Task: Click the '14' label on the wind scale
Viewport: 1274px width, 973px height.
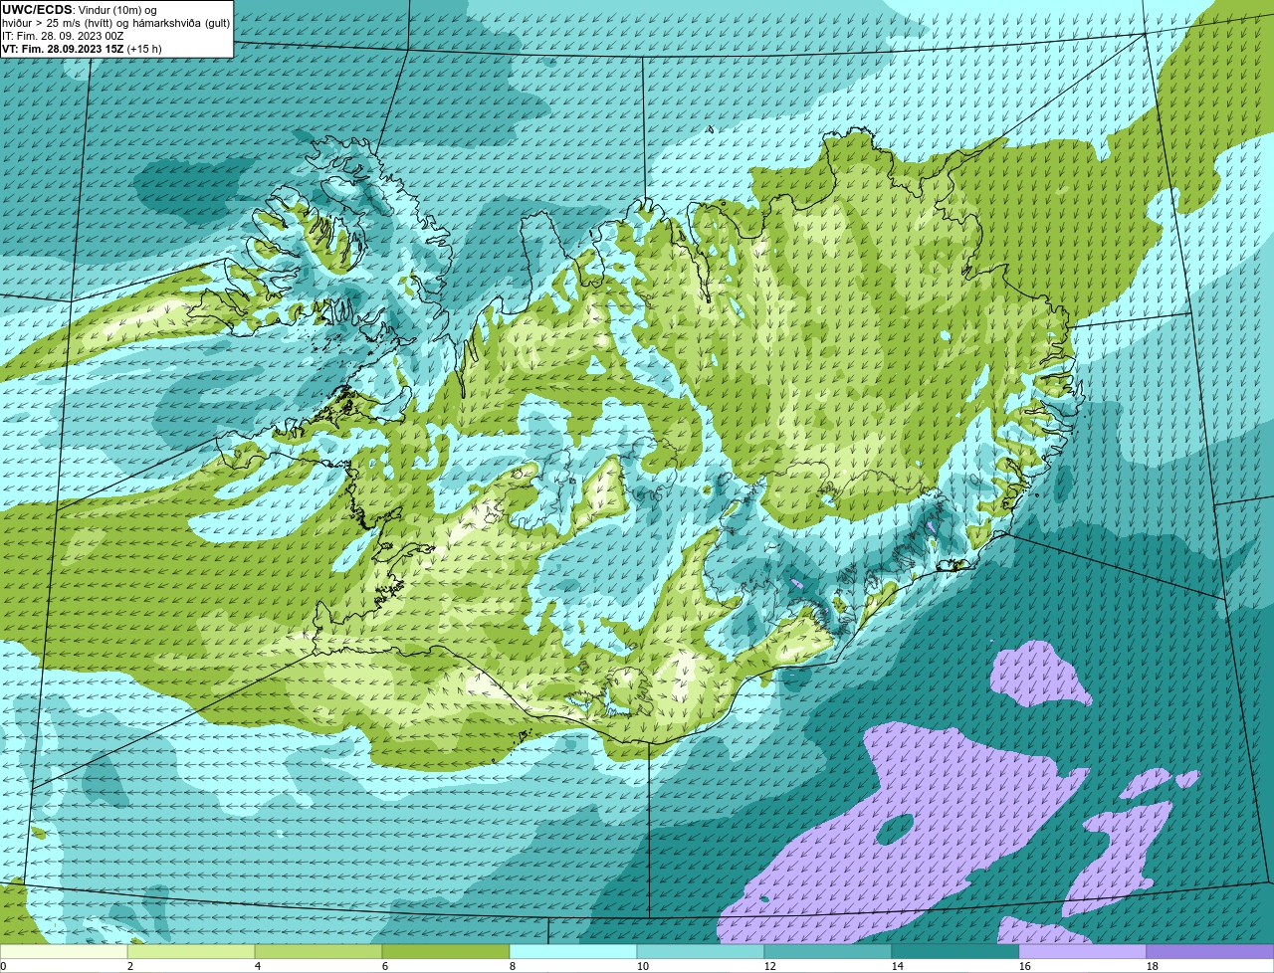Action: pyautogui.click(x=898, y=966)
